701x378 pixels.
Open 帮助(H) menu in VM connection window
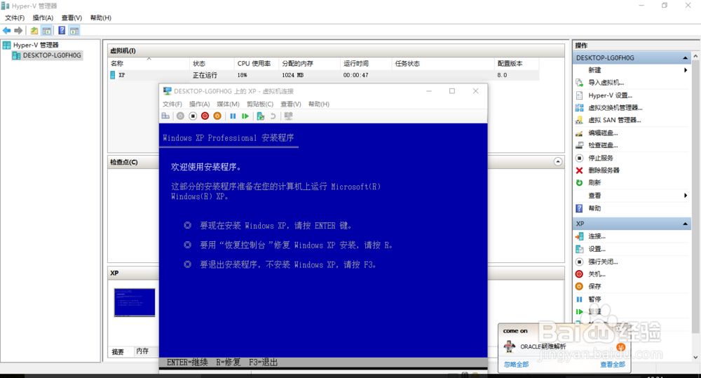(x=319, y=104)
